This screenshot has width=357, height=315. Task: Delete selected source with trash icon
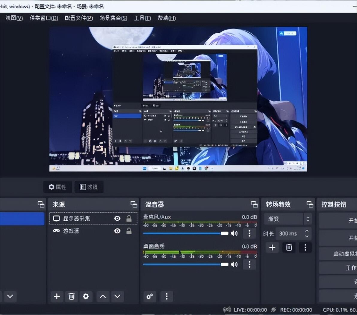(x=72, y=296)
